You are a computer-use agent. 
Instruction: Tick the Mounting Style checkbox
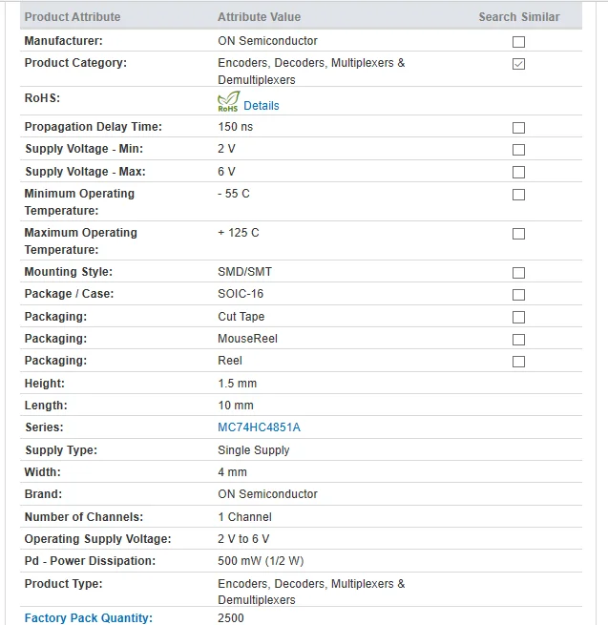pyautogui.click(x=518, y=273)
